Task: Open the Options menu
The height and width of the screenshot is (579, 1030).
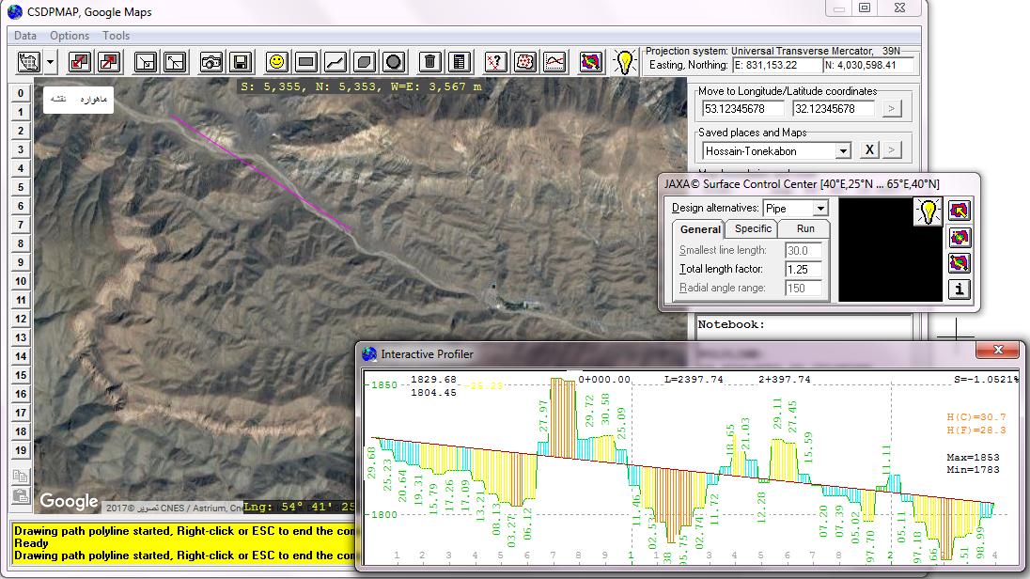Action: point(69,36)
